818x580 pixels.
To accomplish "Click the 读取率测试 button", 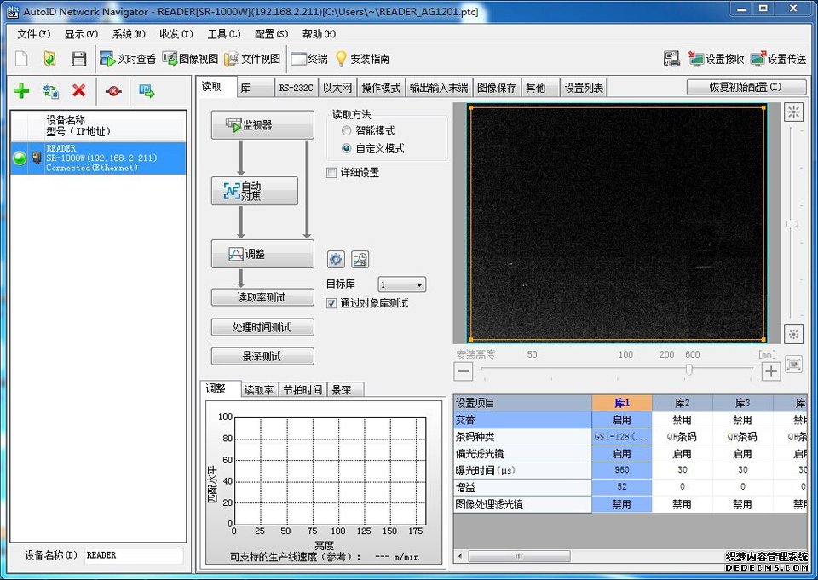I will [x=262, y=297].
